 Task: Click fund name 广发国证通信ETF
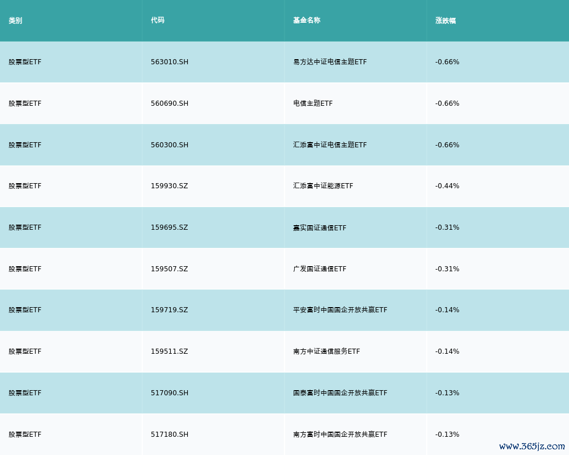320,269
